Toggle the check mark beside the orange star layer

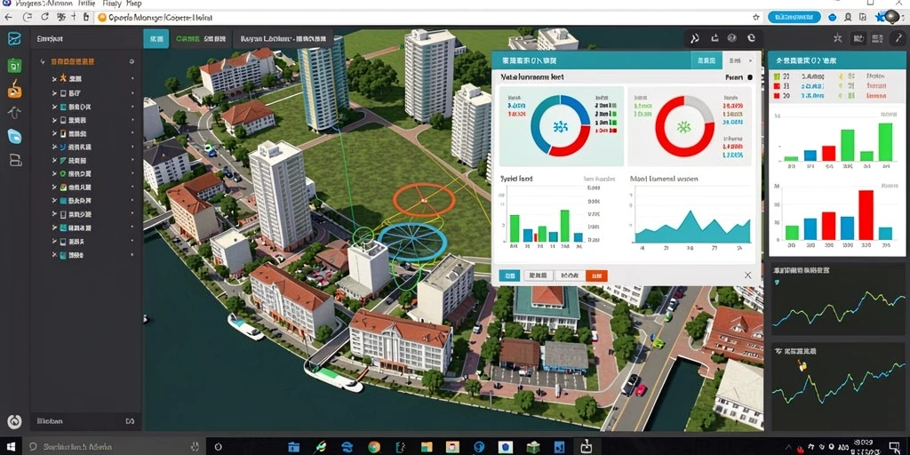point(54,78)
